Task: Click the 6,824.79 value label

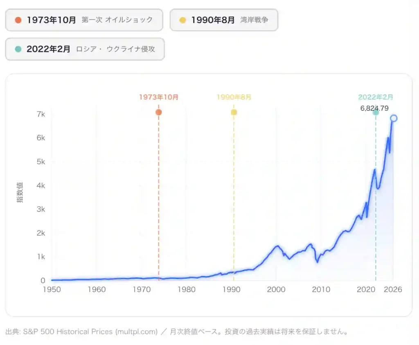Action: click(x=374, y=108)
